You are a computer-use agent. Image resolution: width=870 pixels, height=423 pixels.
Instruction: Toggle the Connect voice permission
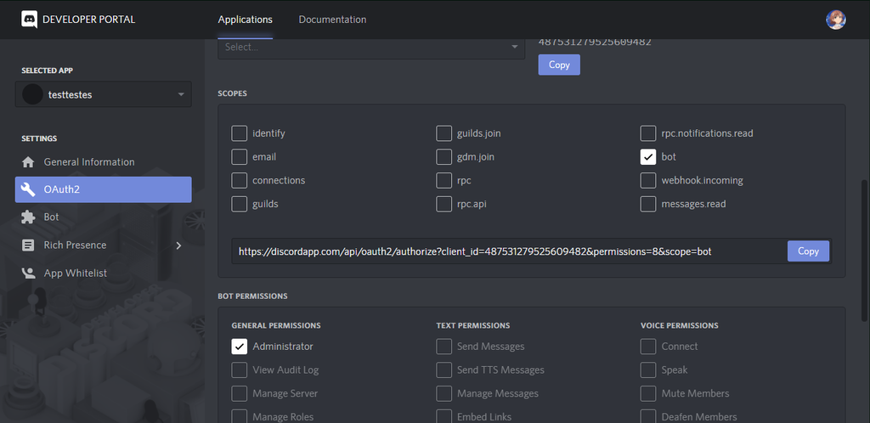[x=648, y=347]
